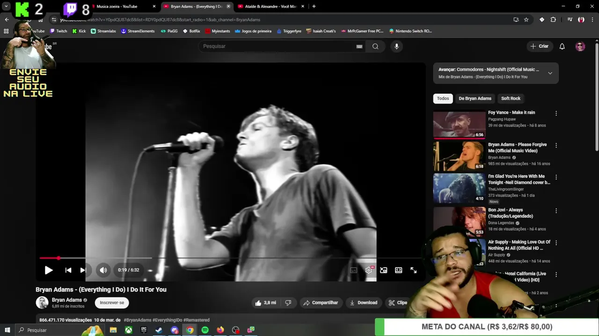Open the on-screen keyboard in search box
This screenshot has width=599, height=336.
tap(359, 46)
